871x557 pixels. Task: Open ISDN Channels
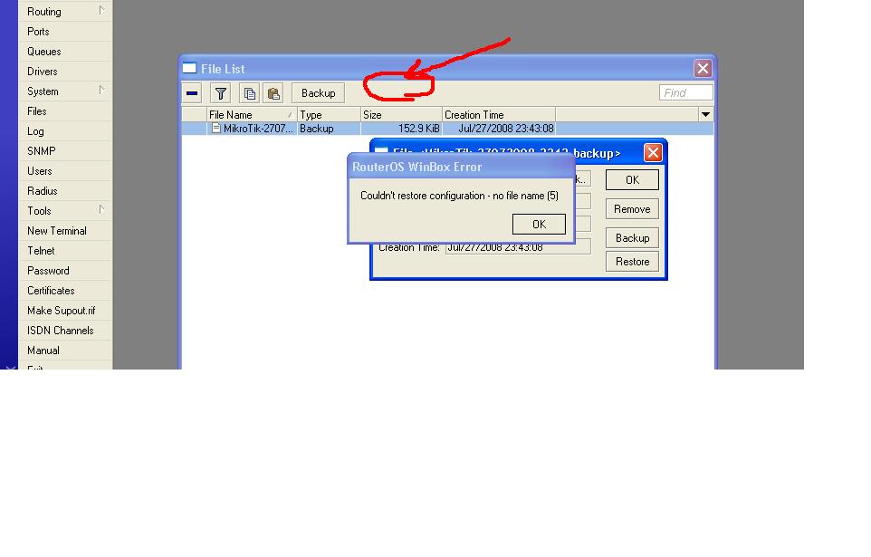(x=65, y=331)
